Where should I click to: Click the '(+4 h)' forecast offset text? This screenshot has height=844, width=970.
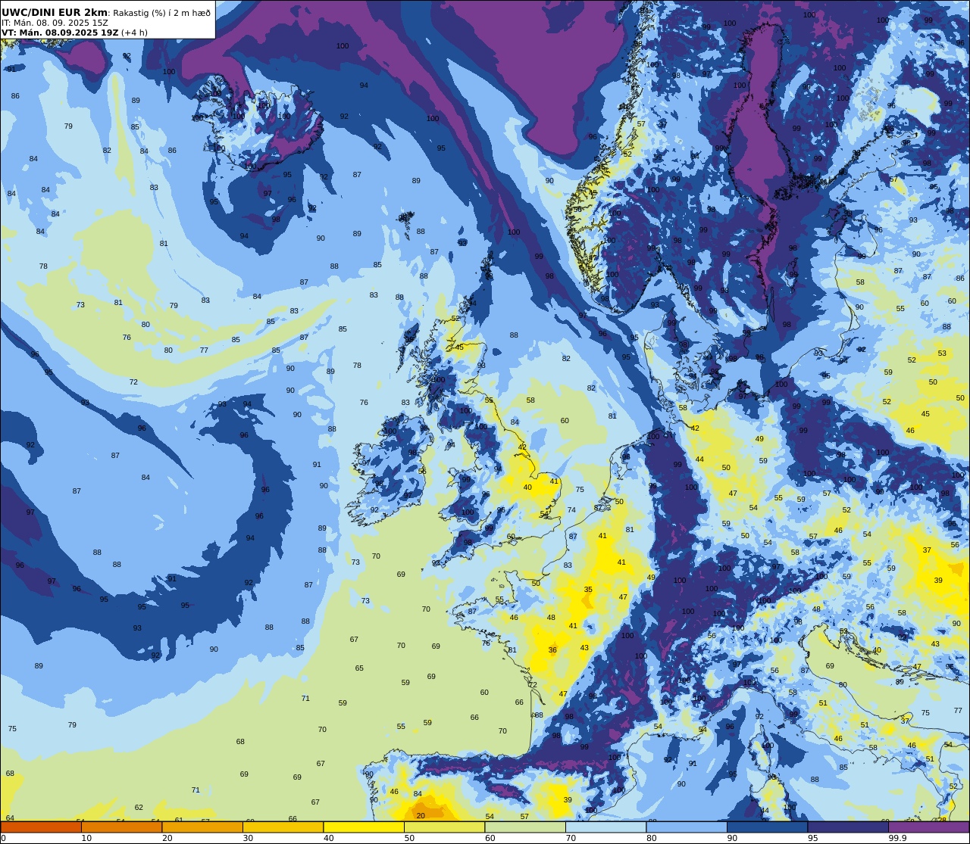tap(134, 33)
